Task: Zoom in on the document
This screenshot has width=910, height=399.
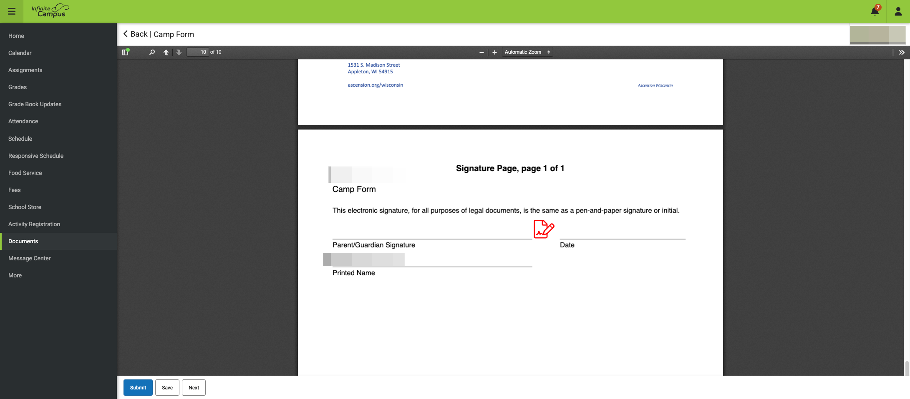Action: pos(494,52)
